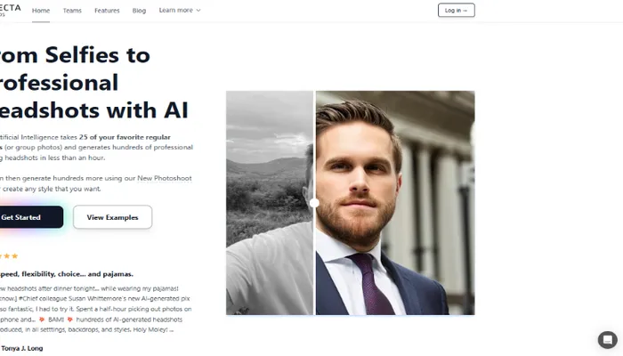Click the Get Started button
Screen dimensions: 623x356
point(31,217)
